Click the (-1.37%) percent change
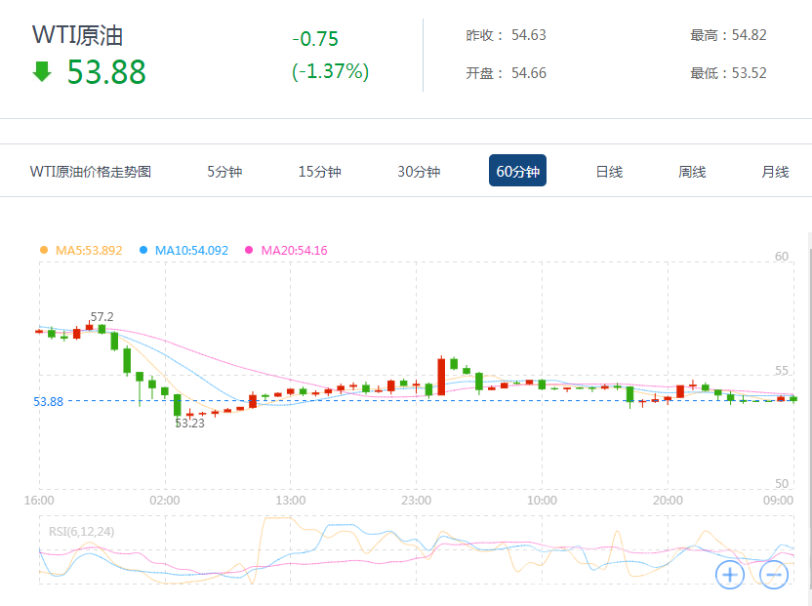Screen dimensions: 812x606 [331, 71]
